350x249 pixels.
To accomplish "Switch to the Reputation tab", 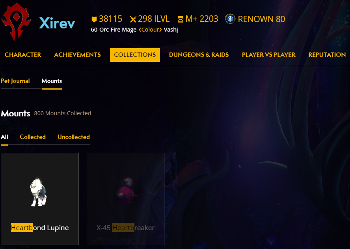I will pos(327,55).
